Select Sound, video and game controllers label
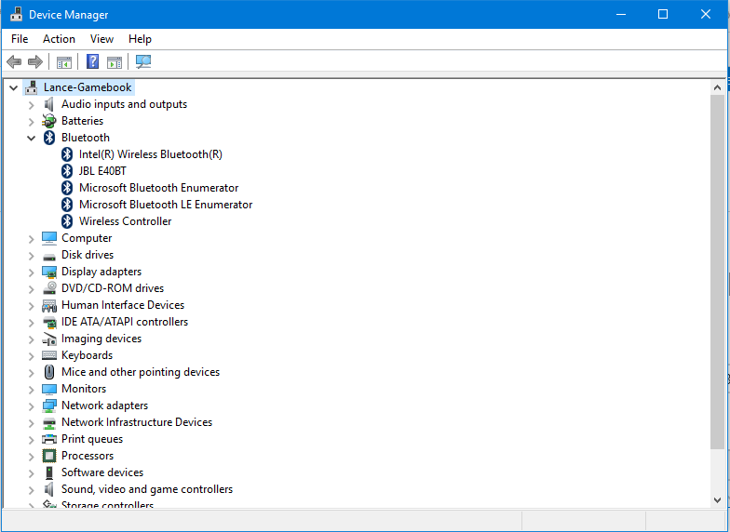The height and width of the screenshot is (532, 730). pyautogui.click(x=147, y=489)
